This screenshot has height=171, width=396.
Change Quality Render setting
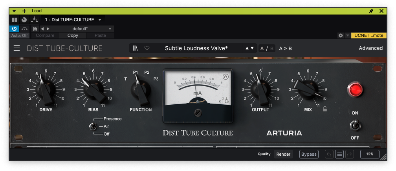click(283, 154)
